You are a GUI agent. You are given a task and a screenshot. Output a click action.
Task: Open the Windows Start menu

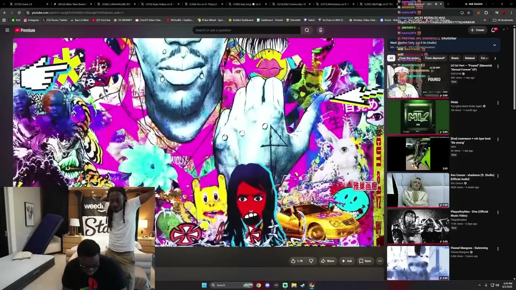click(x=204, y=285)
